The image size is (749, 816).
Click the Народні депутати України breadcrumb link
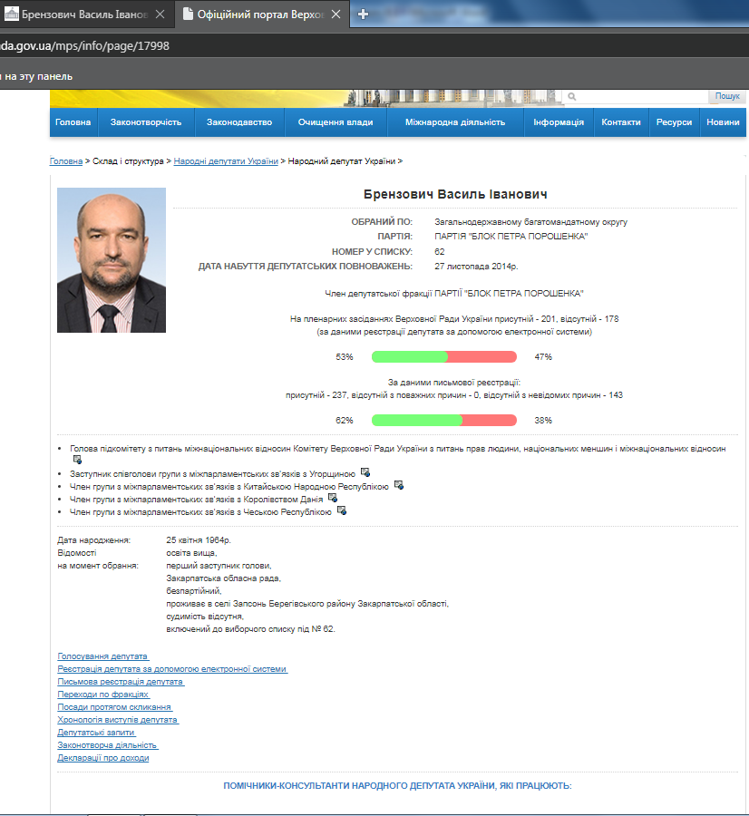click(x=226, y=160)
